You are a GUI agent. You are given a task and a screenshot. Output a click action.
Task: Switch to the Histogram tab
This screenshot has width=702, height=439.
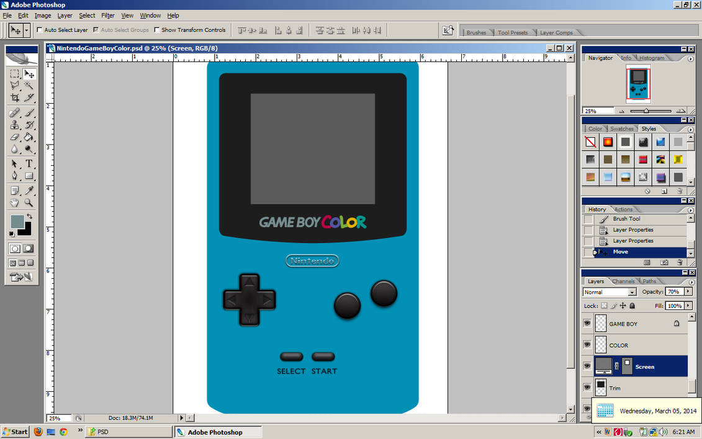(652, 58)
